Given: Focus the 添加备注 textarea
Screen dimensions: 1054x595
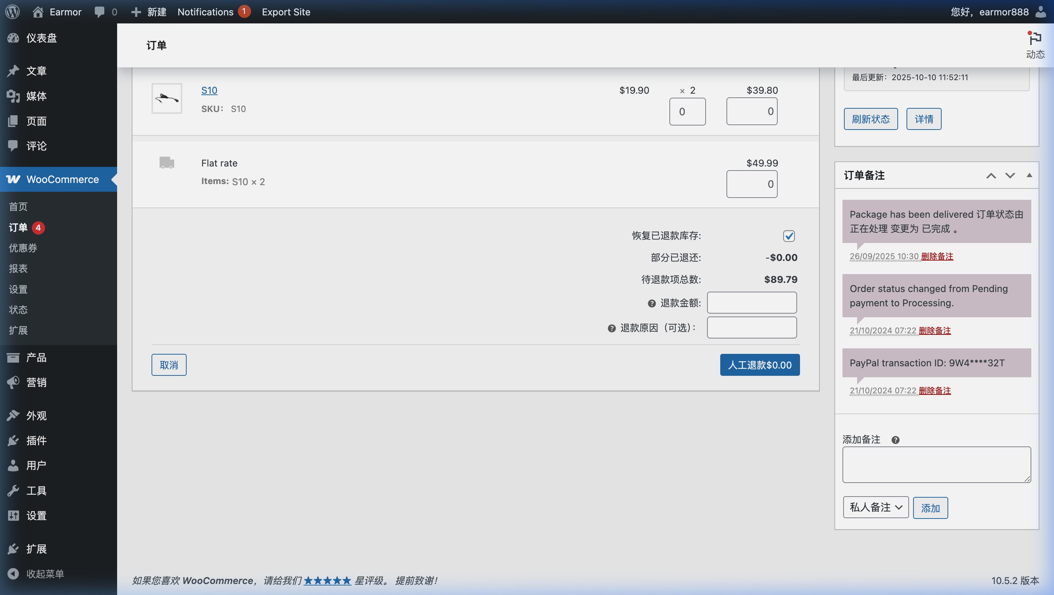Looking at the screenshot, I should pos(937,464).
